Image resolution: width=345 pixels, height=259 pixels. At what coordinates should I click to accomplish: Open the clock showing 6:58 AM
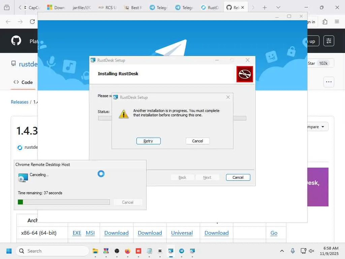(x=329, y=251)
